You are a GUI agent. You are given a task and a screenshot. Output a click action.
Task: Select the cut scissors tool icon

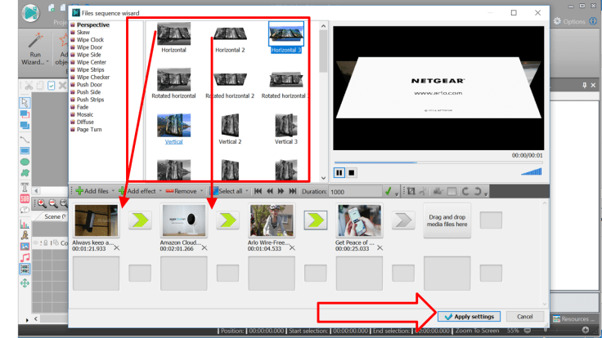423,191
